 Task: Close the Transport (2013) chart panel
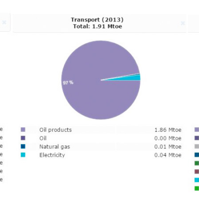coord(183,23)
